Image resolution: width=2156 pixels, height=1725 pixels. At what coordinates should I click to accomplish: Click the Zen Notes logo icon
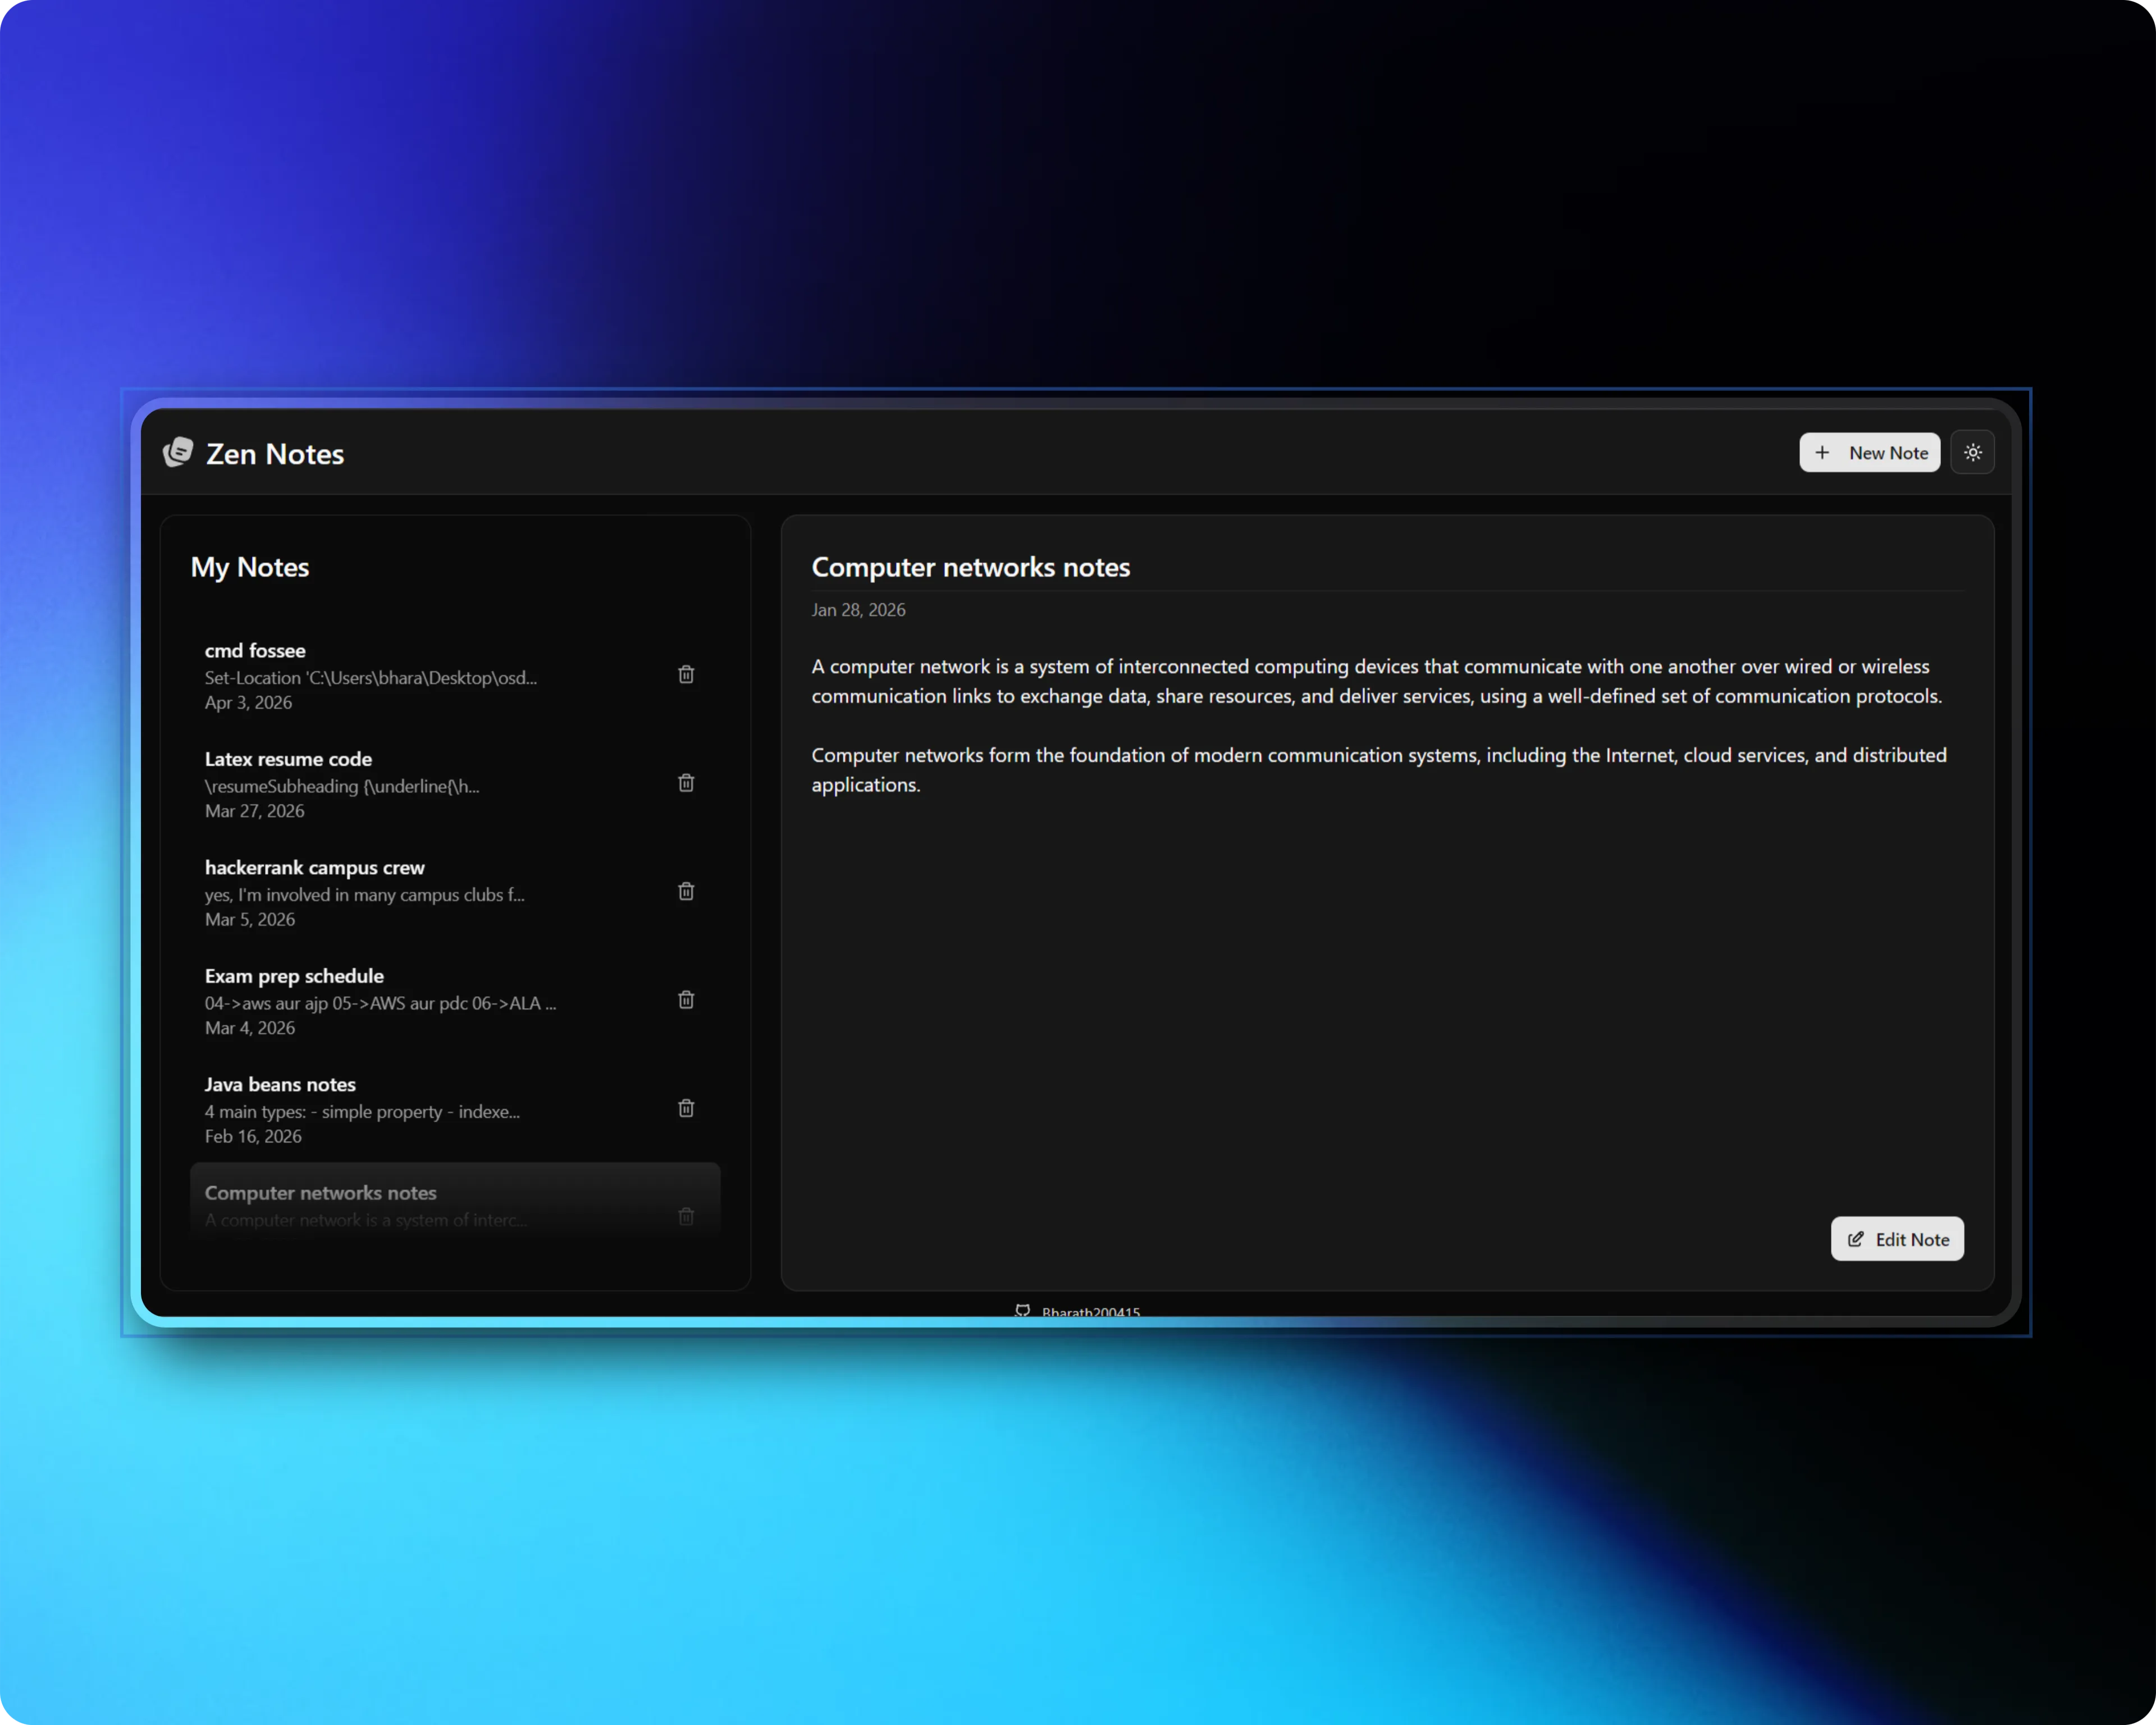178,453
